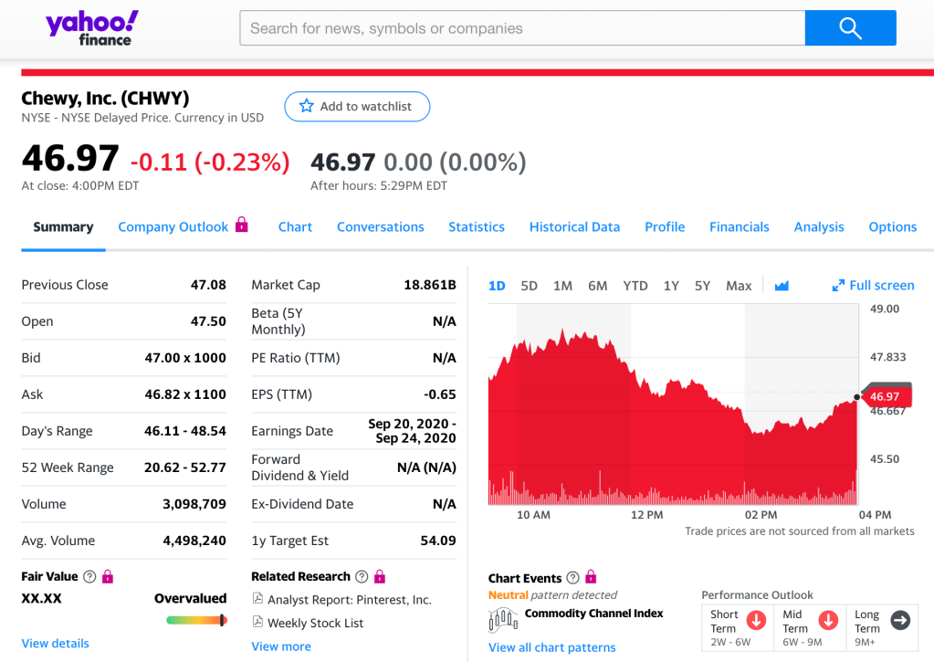Click the Fair Value help question icon
Image resolution: width=934 pixels, height=672 pixels.
pos(89,577)
